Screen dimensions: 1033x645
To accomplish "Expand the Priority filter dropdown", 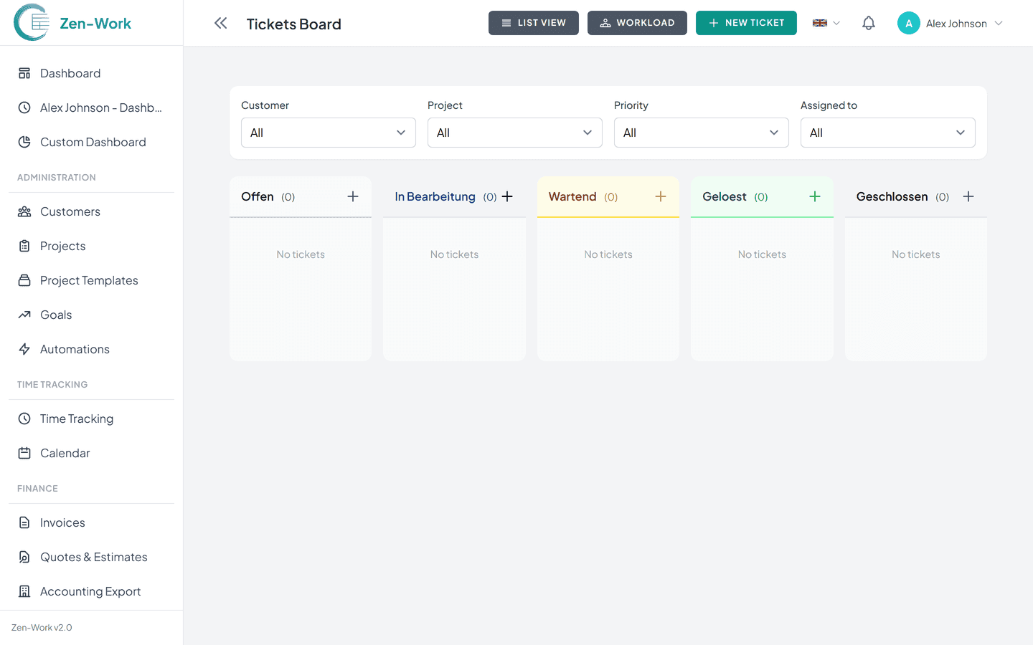I will click(701, 133).
